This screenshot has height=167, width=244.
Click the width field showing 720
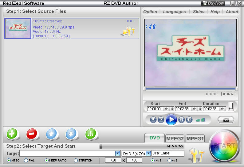pyautogui.click(x=113, y=160)
